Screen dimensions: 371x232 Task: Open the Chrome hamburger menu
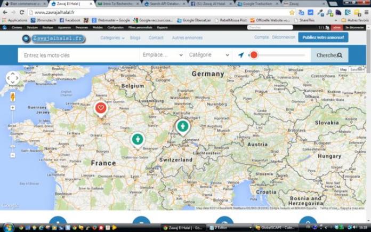click(366, 12)
